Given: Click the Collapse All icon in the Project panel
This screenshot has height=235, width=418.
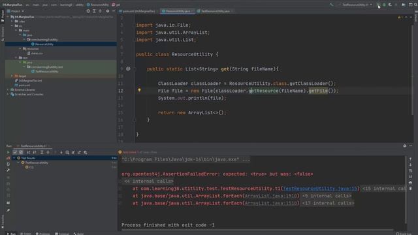Looking at the screenshot, I should (100, 11).
